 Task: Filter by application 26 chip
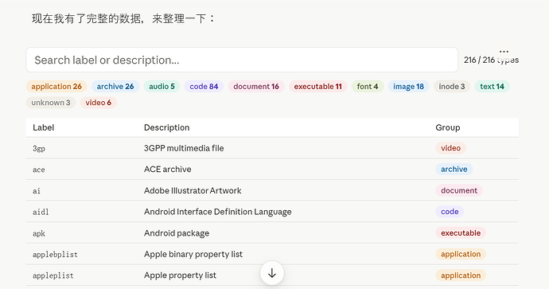click(56, 87)
